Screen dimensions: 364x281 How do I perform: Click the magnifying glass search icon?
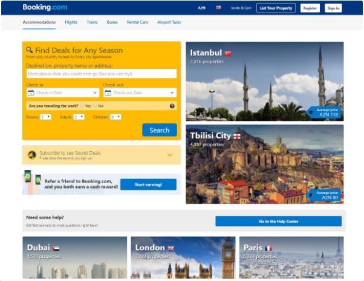pos(29,50)
